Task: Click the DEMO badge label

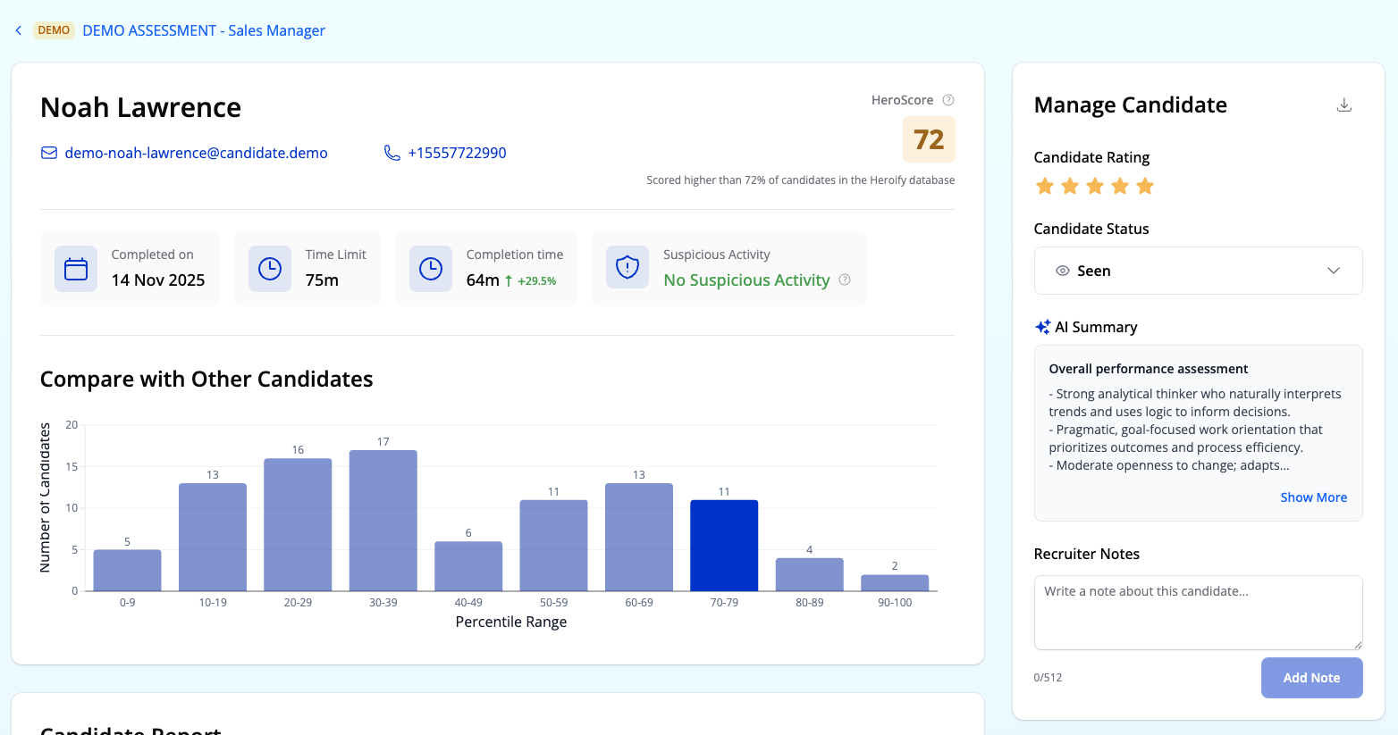Action: (x=53, y=29)
